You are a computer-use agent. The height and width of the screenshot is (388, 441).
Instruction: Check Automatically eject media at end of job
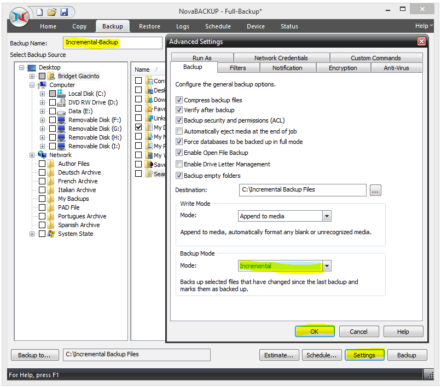pyautogui.click(x=179, y=131)
